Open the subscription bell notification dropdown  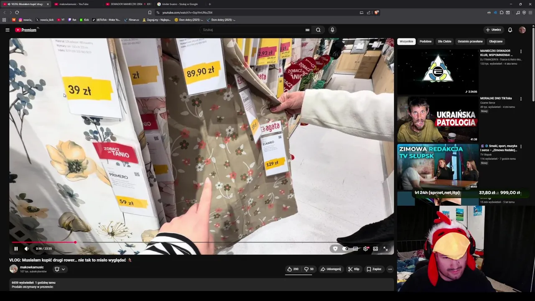(x=60, y=269)
